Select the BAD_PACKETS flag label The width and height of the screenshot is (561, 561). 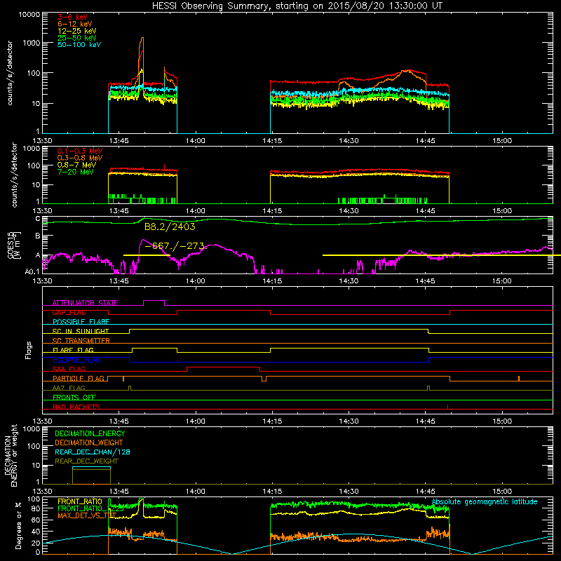click(76, 407)
